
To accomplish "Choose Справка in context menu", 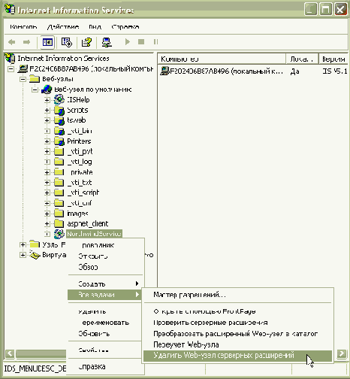I will 106,367.
